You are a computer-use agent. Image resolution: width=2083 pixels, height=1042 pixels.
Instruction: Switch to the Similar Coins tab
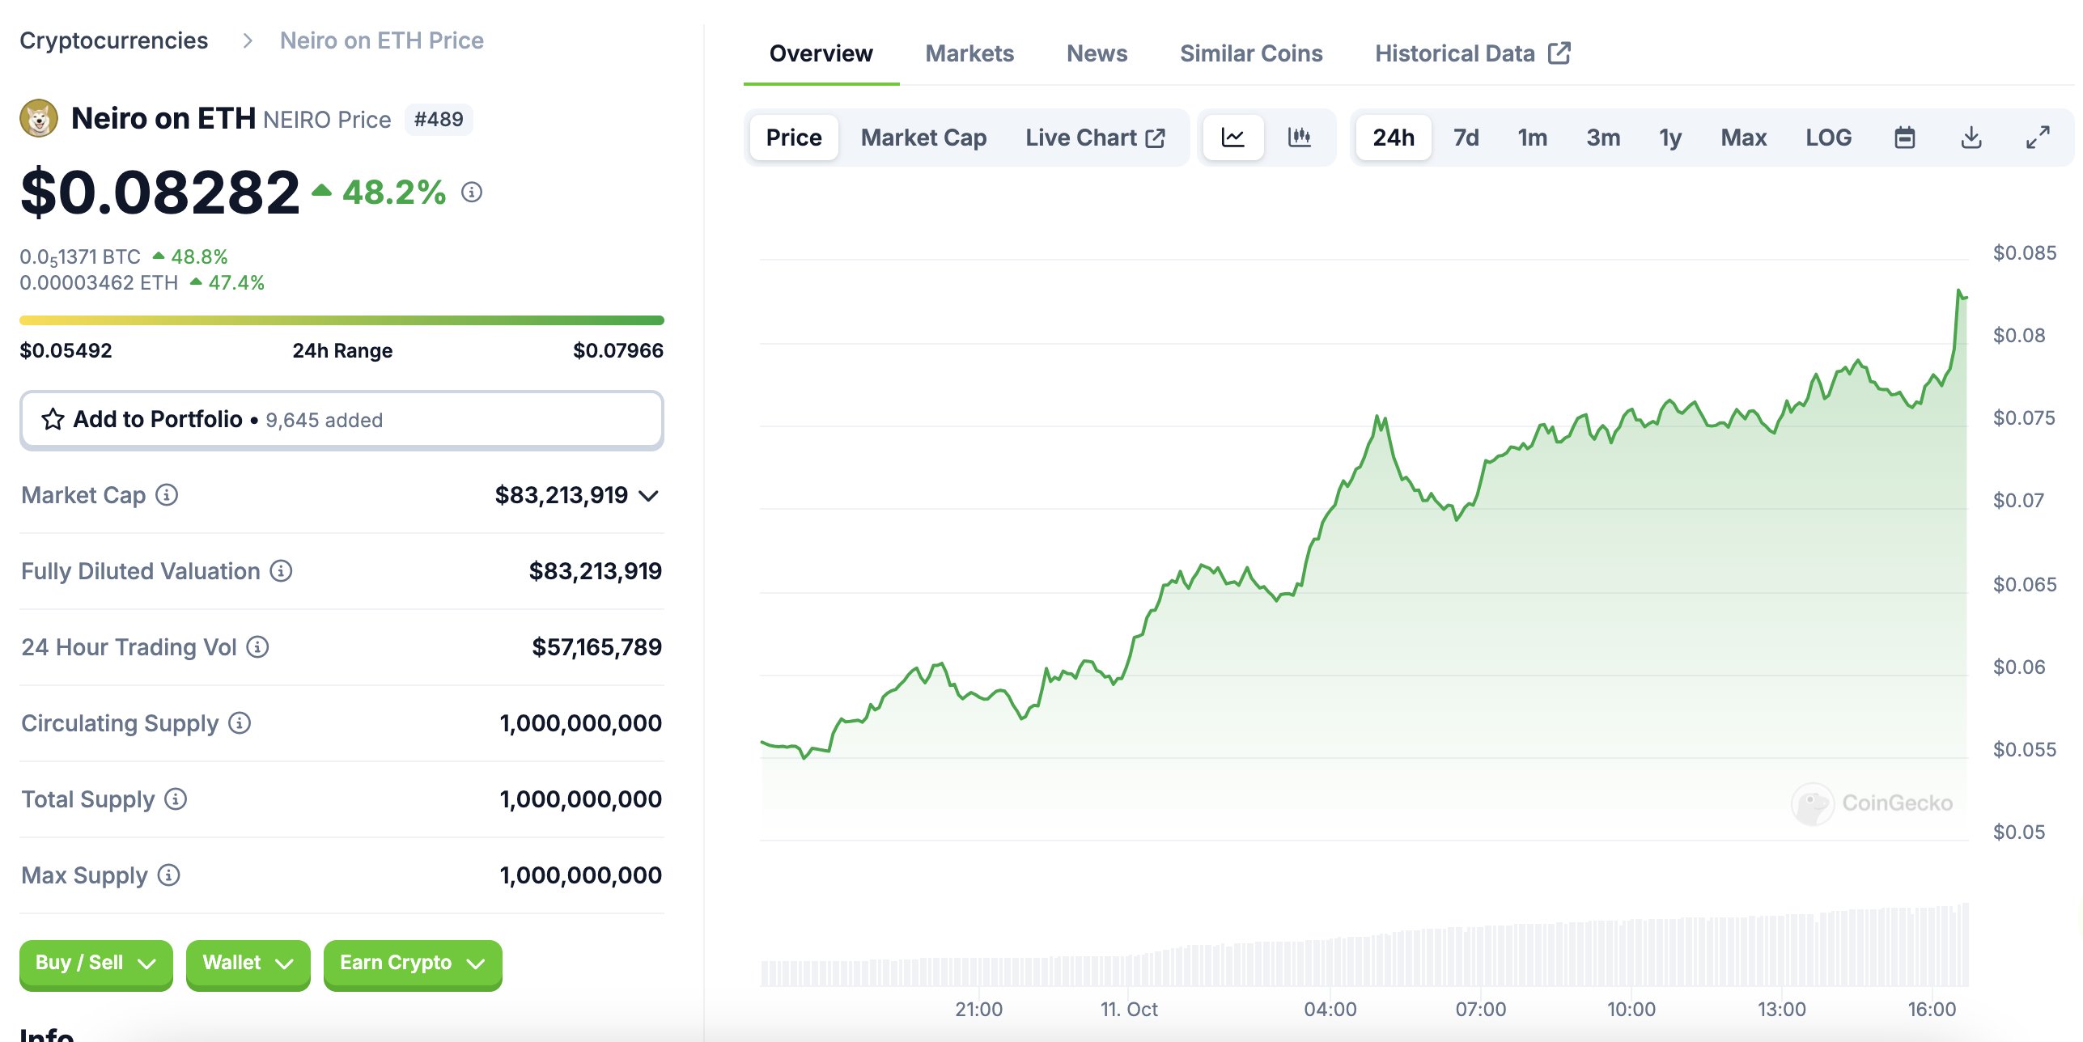click(1250, 53)
